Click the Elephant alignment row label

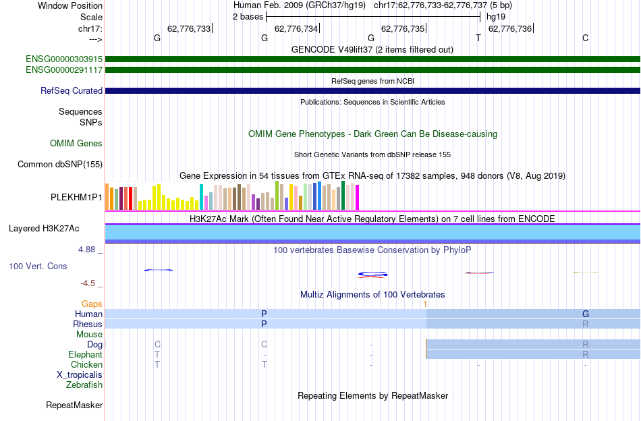pyautogui.click(x=86, y=354)
